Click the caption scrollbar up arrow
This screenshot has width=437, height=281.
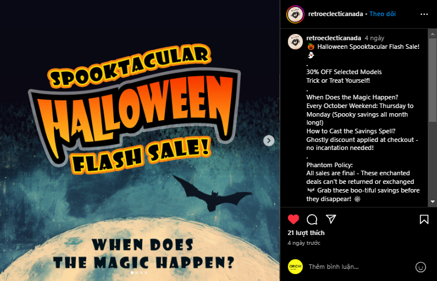[432, 34]
